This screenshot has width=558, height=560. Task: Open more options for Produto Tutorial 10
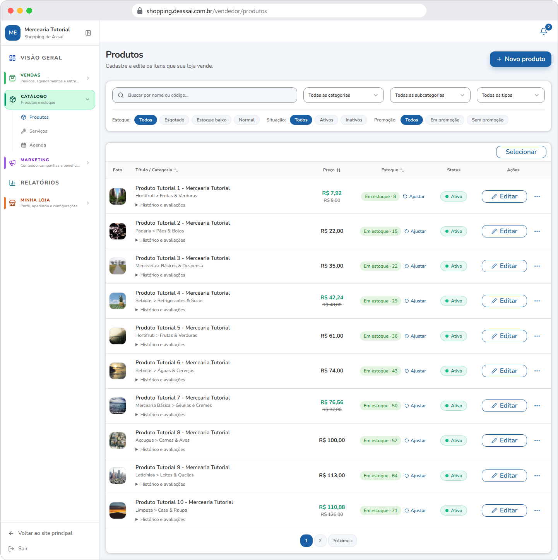coord(537,510)
